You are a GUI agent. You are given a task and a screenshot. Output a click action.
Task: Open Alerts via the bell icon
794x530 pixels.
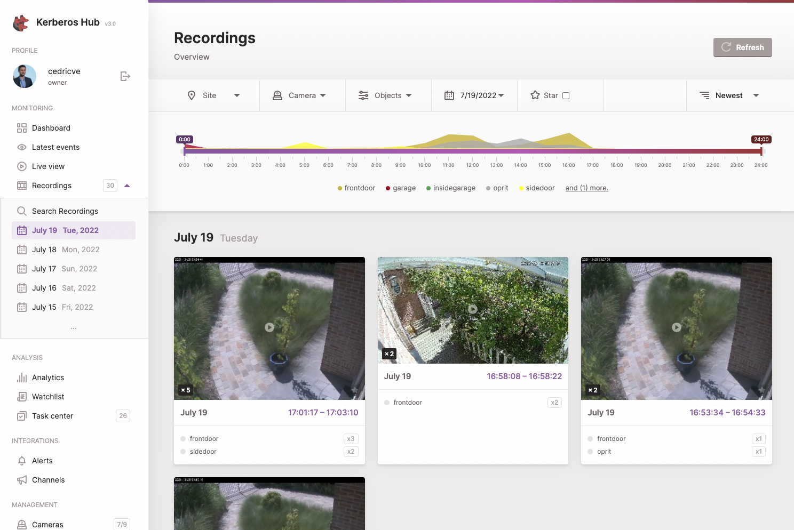click(x=22, y=461)
